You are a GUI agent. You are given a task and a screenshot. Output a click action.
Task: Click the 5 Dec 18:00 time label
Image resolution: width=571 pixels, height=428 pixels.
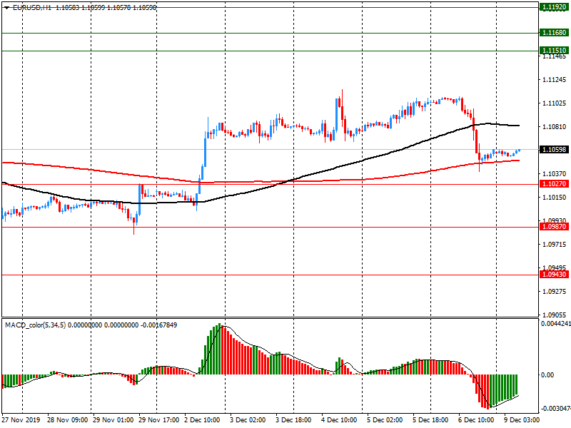click(x=430, y=420)
